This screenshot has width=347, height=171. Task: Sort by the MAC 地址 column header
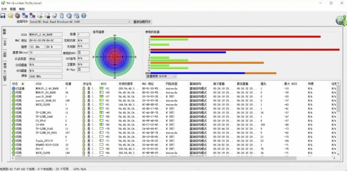[153, 84]
